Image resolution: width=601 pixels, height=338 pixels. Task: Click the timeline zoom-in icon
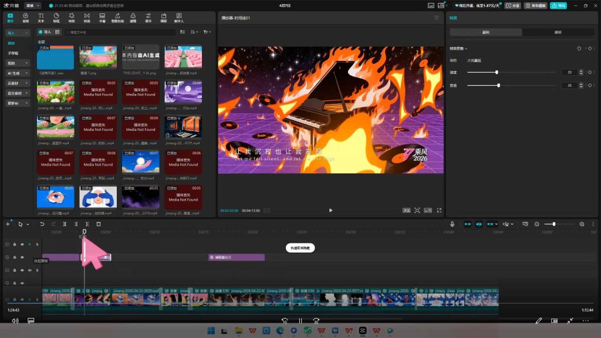pos(582,224)
